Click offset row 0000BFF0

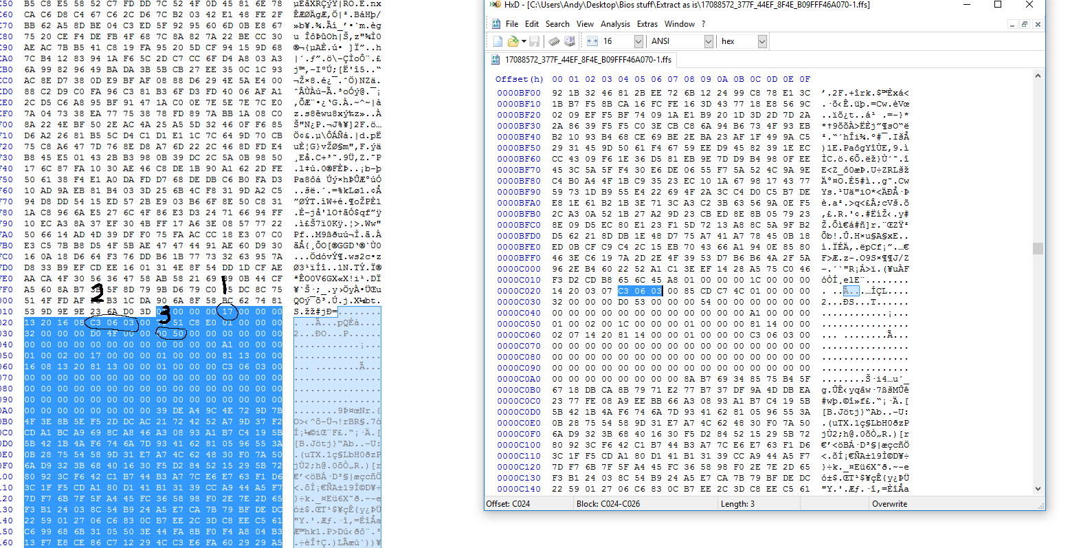[x=519, y=258]
